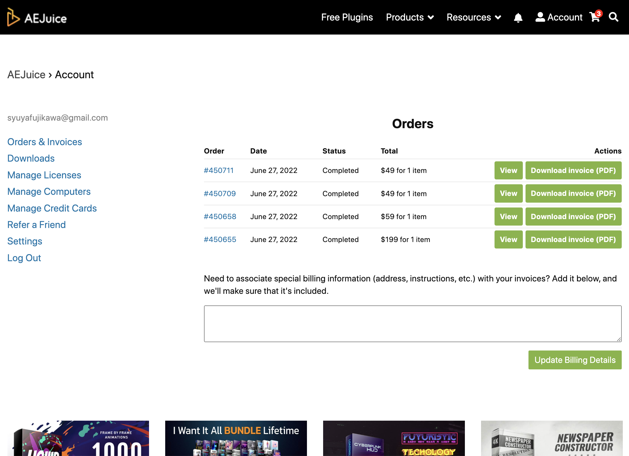The width and height of the screenshot is (629, 456).
Task: View order #450711 details
Action: click(x=508, y=170)
